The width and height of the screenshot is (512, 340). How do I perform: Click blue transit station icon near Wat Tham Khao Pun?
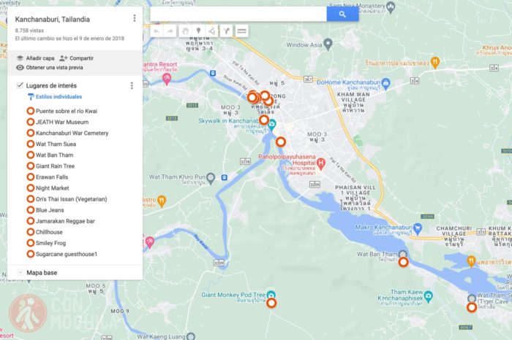tap(225, 177)
